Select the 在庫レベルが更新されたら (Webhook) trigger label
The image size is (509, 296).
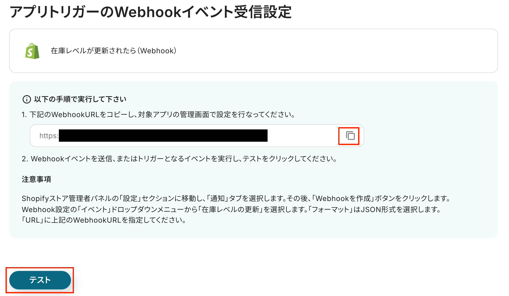(113, 51)
